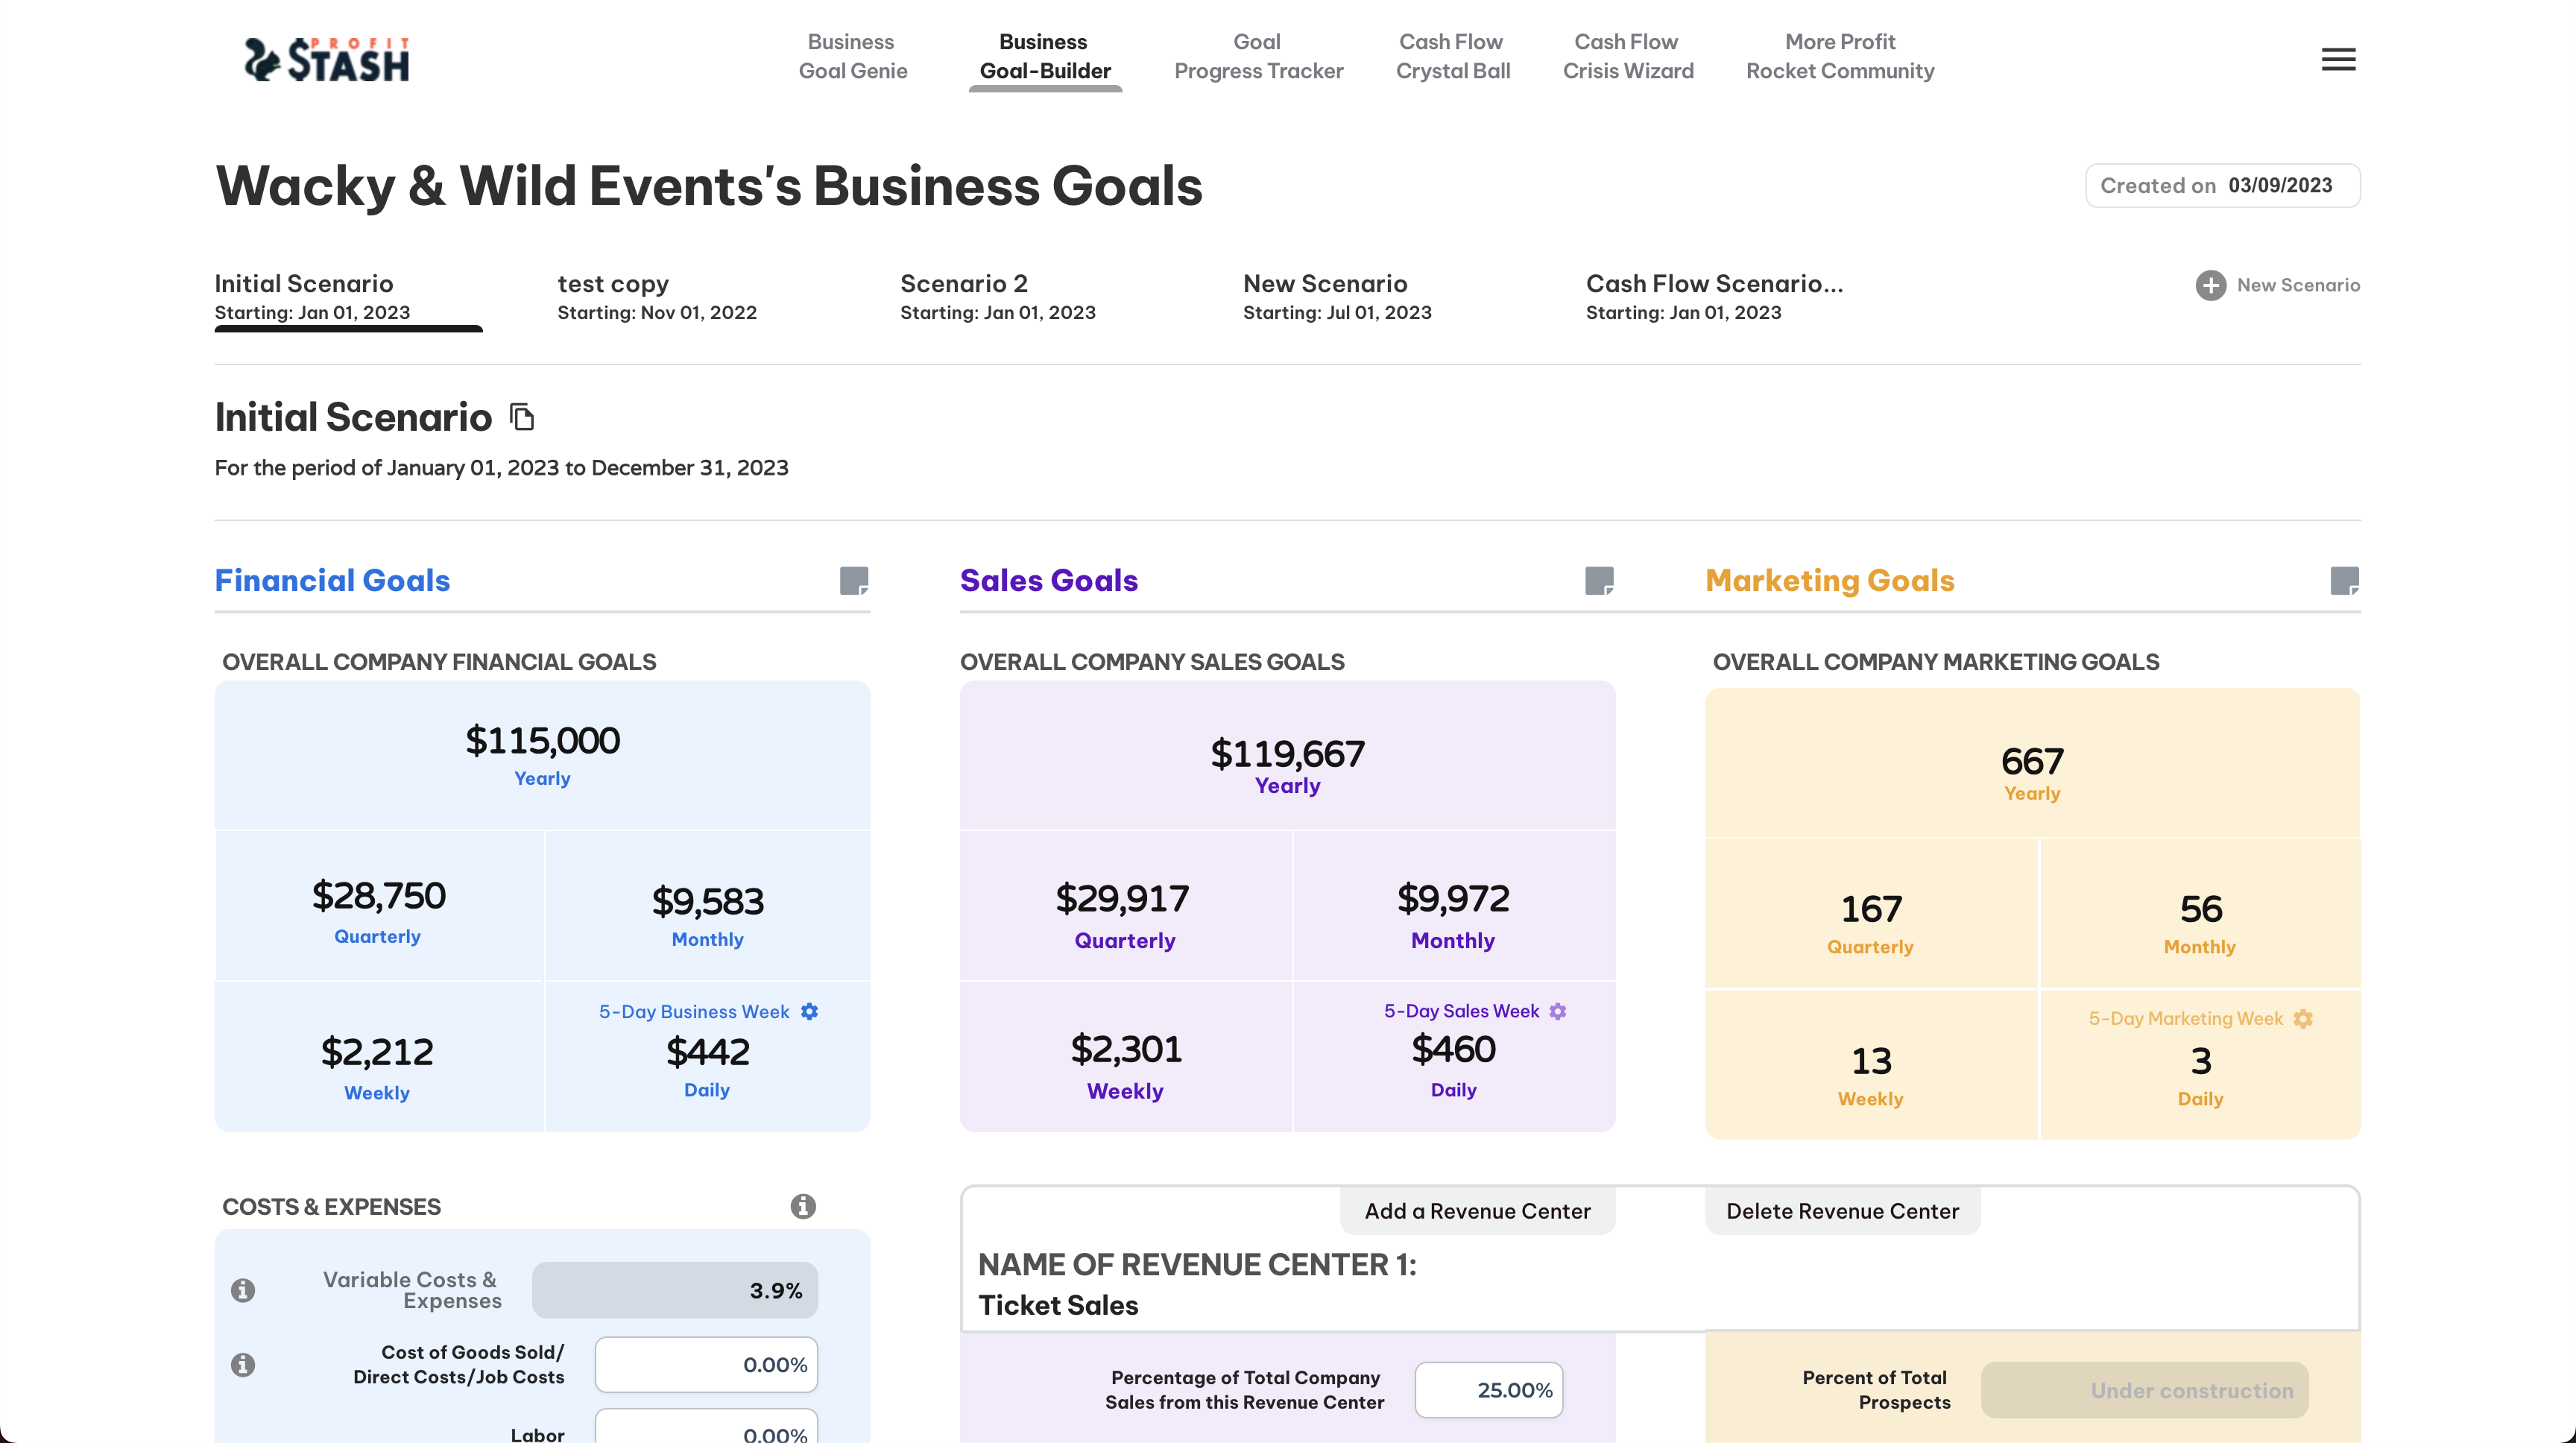This screenshot has width=2576, height=1443.
Task: Click the 5-Day Business Week gear icon
Action: 809,1011
